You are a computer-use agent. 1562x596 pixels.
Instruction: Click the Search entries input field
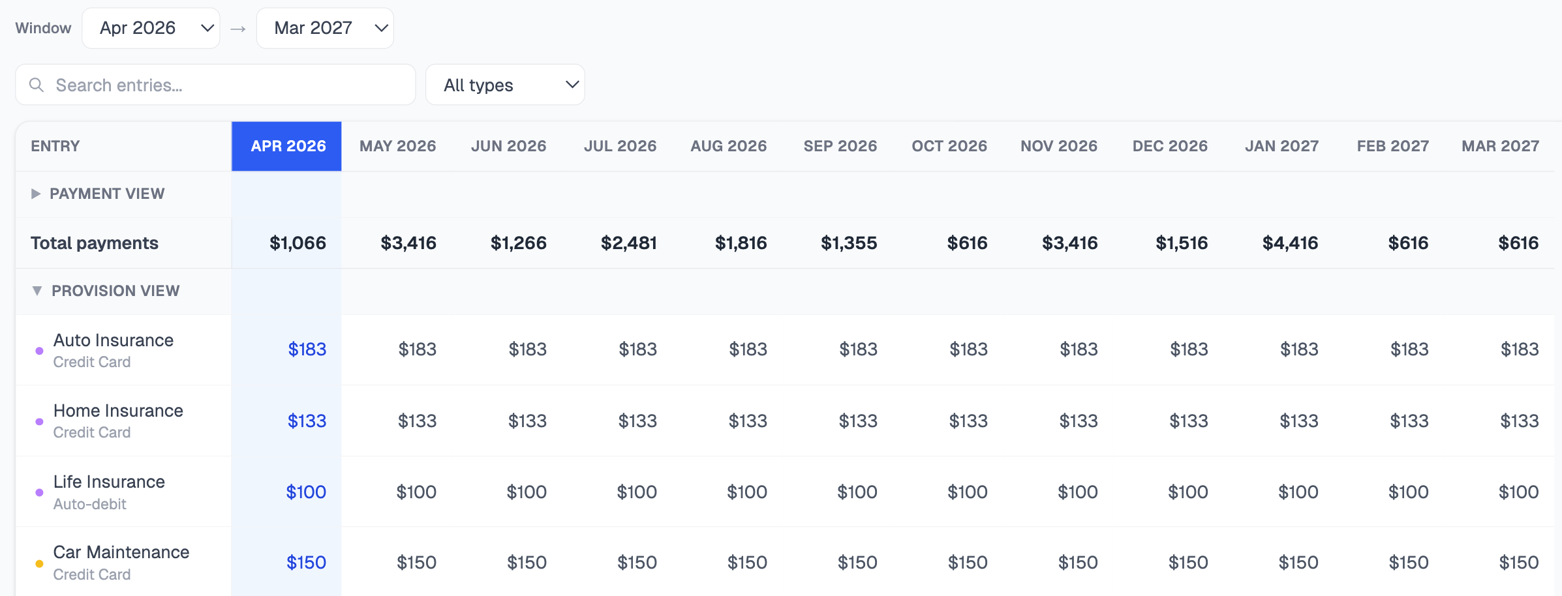(215, 84)
